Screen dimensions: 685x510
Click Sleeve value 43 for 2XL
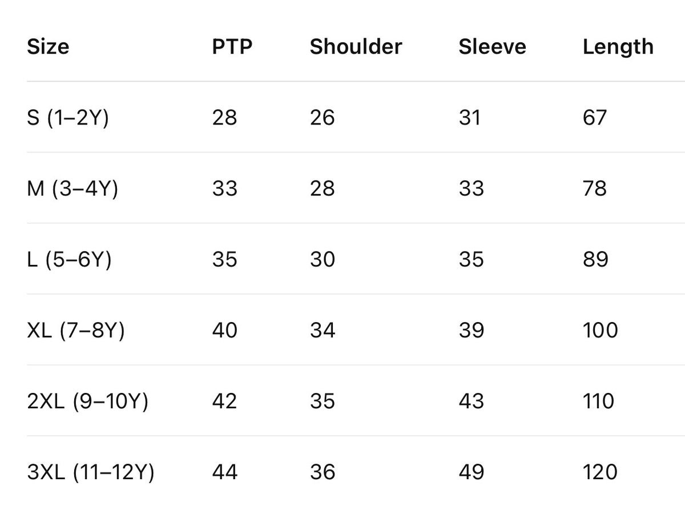[471, 401]
